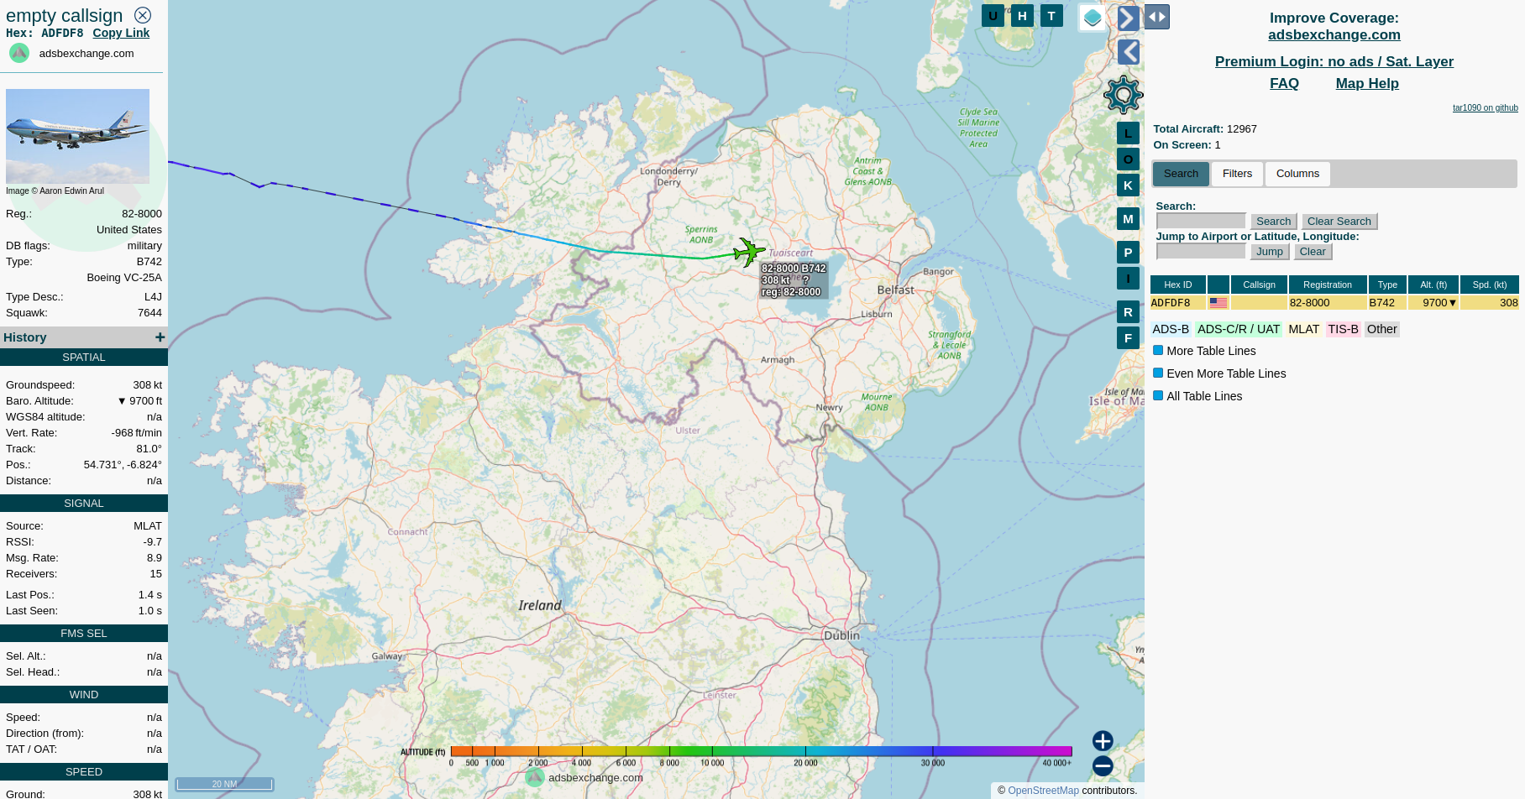The height and width of the screenshot is (799, 1525).
Task: Click the 20 NM scale bar
Action: coord(224,784)
